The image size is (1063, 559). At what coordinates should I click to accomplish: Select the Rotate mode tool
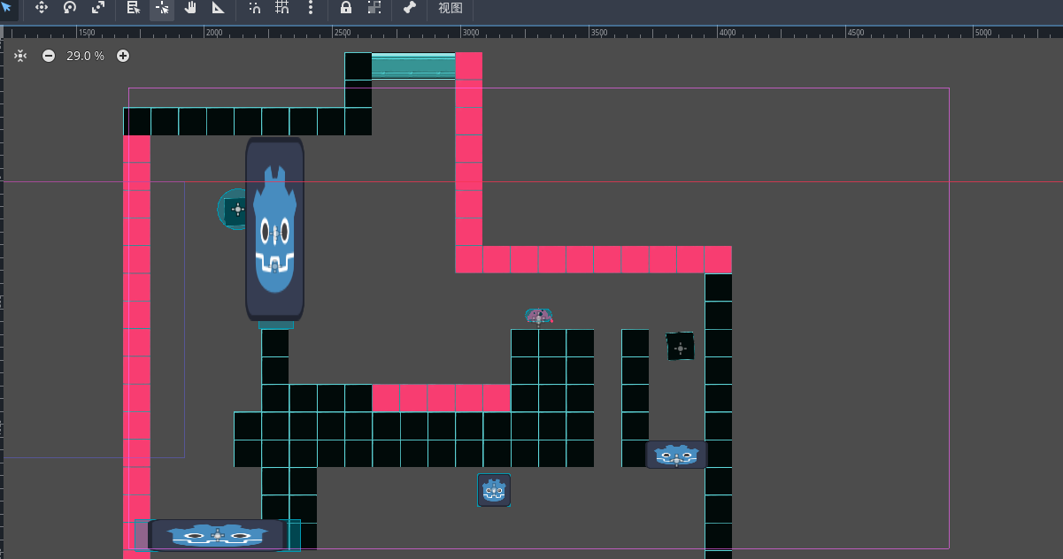[x=69, y=8]
